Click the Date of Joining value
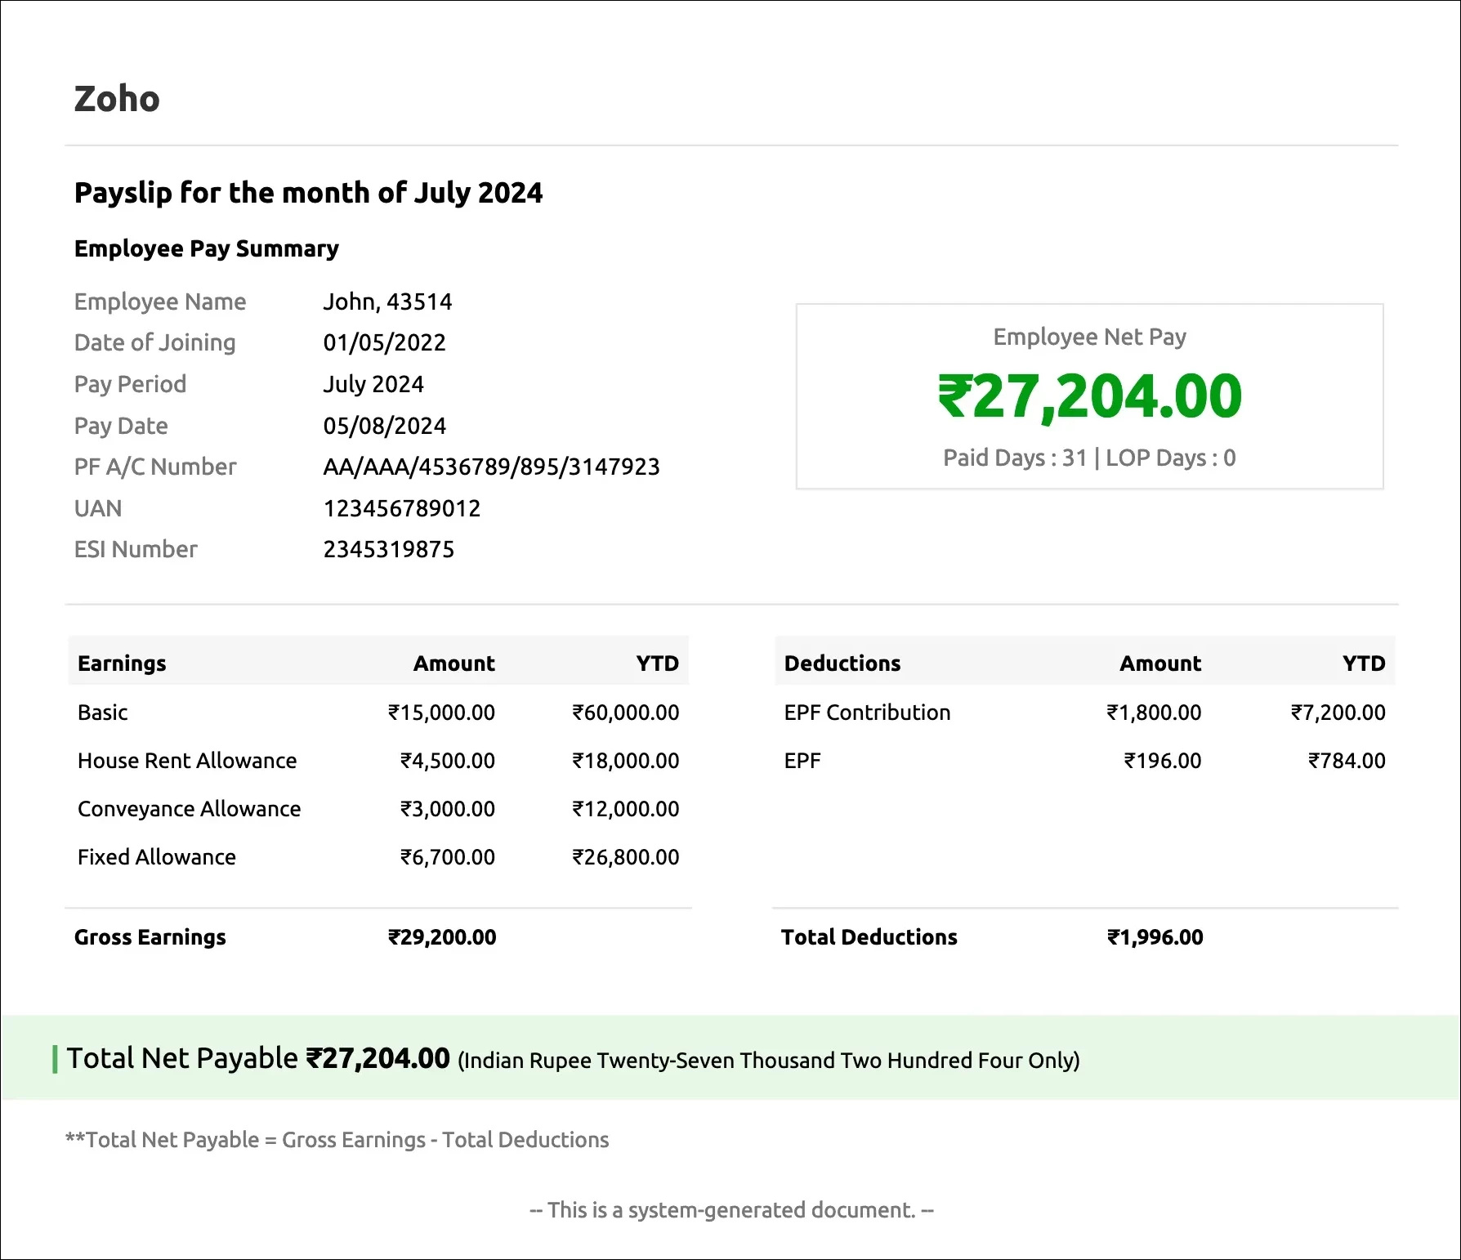The width and height of the screenshot is (1461, 1260). coord(384,342)
